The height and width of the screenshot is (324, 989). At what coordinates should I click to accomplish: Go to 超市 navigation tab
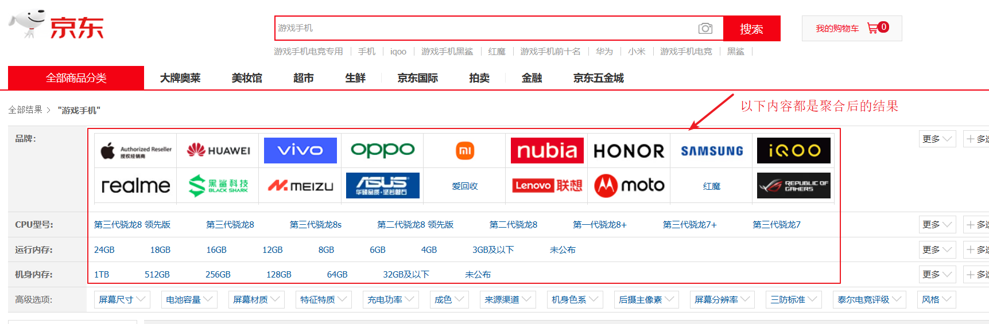point(304,78)
